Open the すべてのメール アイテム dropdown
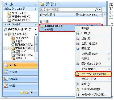Image resolution: width=114 pixels, height=100 pixels. 36,29
